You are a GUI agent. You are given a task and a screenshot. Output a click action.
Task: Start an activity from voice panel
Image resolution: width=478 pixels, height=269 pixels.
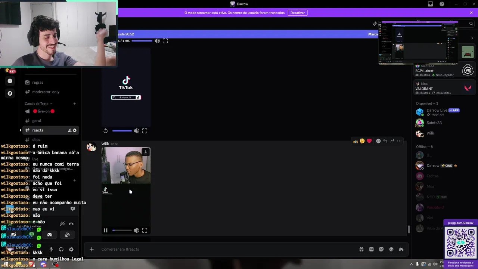(49, 235)
